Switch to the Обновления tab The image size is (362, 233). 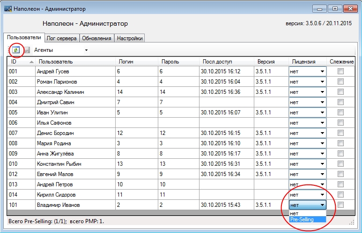96,38
